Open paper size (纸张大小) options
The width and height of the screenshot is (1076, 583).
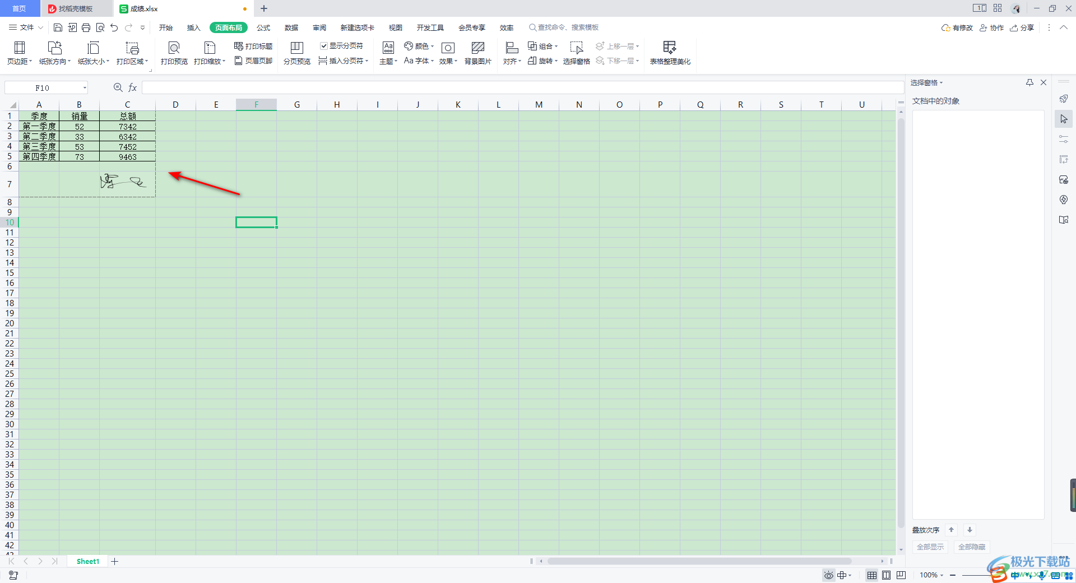click(x=93, y=53)
